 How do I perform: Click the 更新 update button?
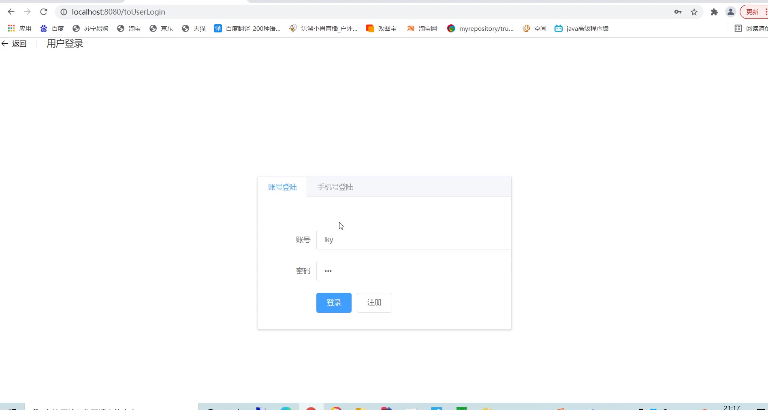(753, 12)
